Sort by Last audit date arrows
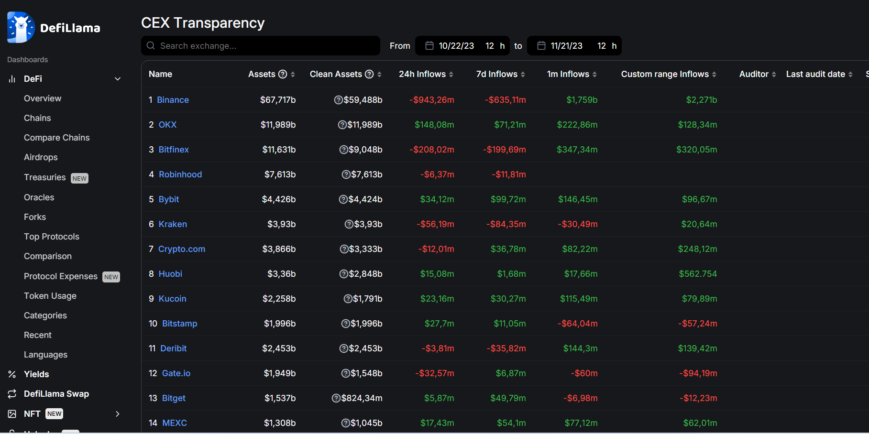Image resolution: width=869 pixels, height=434 pixels. (850, 75)
